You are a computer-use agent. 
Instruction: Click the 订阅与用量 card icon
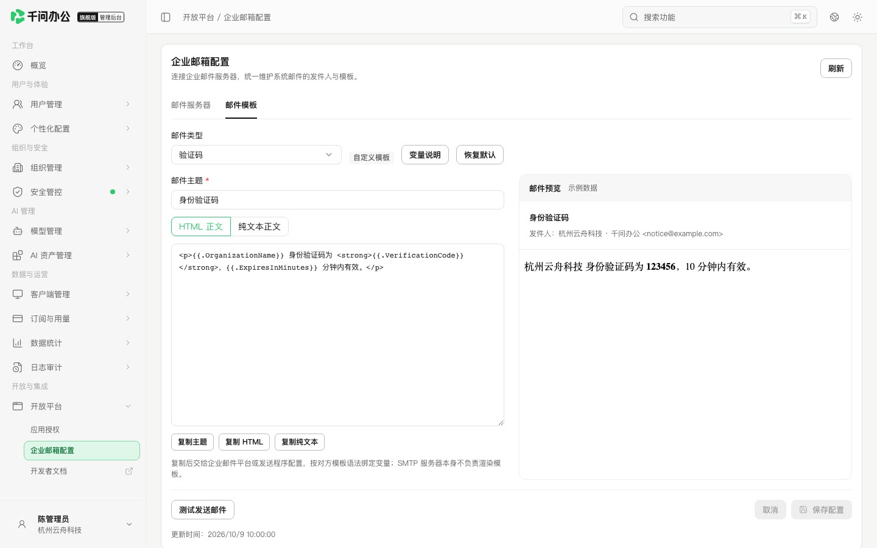18,318
